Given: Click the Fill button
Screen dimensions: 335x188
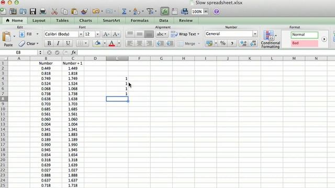Looking at the screenshot, I should 26,34.
